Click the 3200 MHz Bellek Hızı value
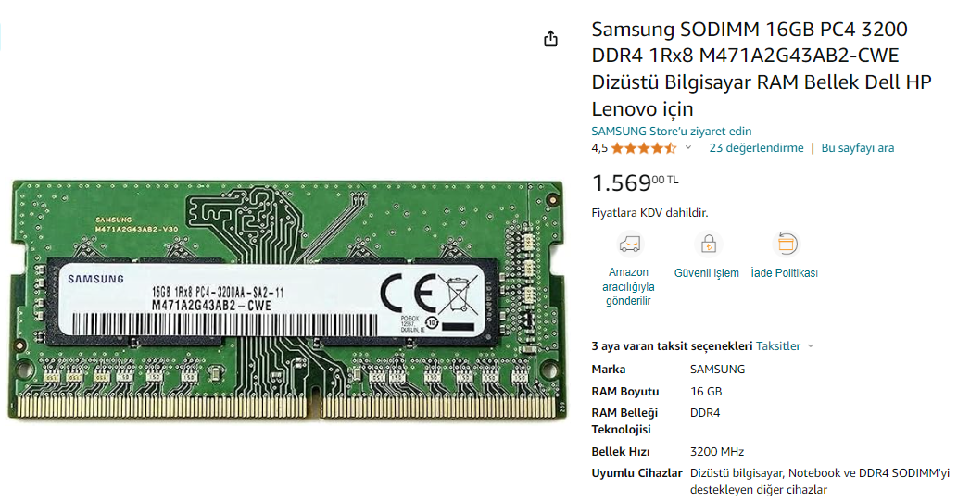Image resolution: width=970 pixels, height=502 pixels. [717, 452]
